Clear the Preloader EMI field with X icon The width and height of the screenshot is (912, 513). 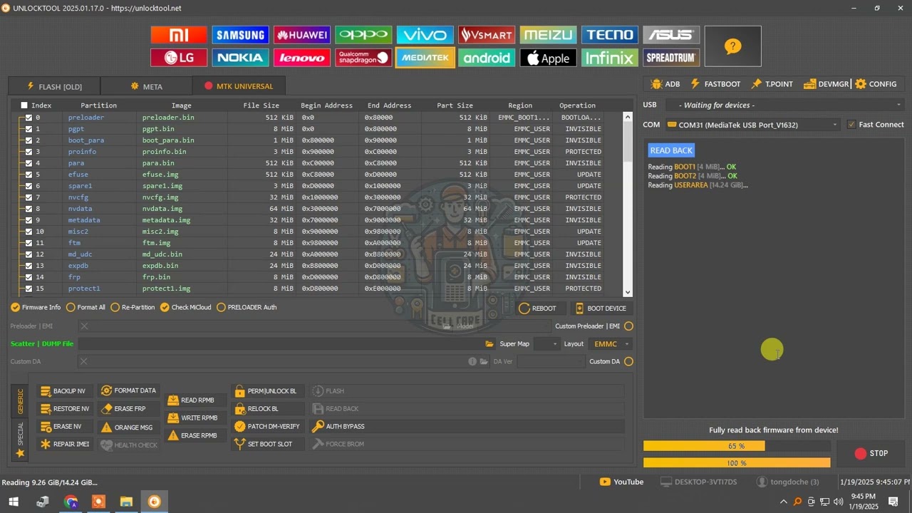[84, 326]
